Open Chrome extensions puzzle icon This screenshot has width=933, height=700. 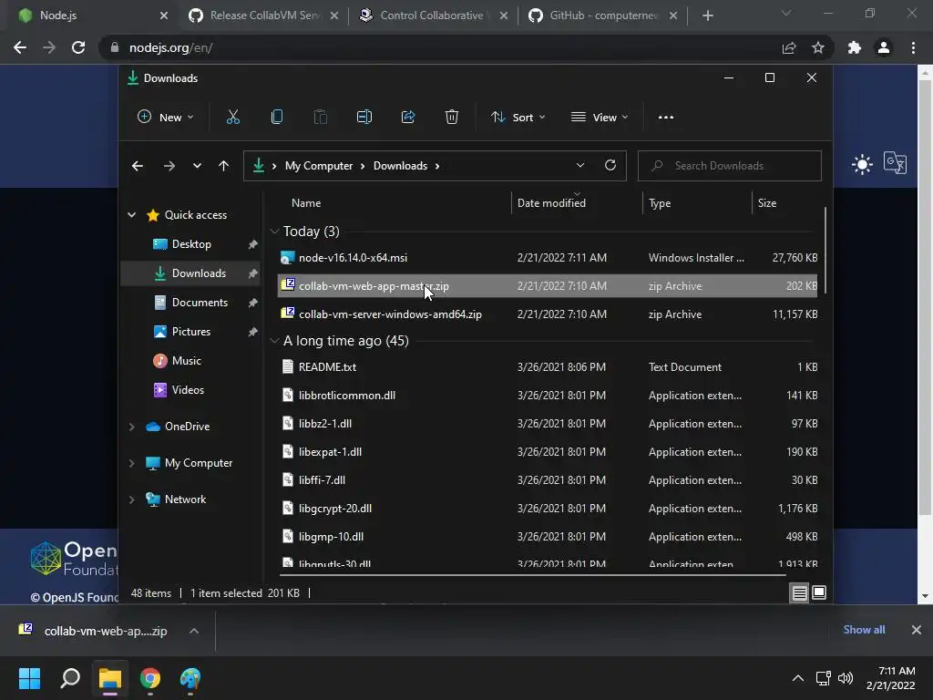pyautogui.click(x=855, y=47)
